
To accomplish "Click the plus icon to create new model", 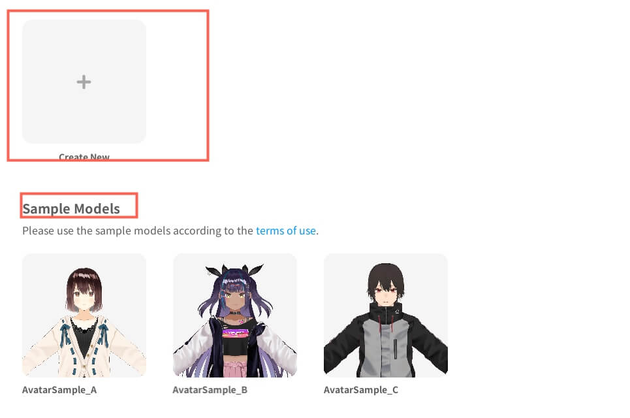I will [x=84, y=82].
